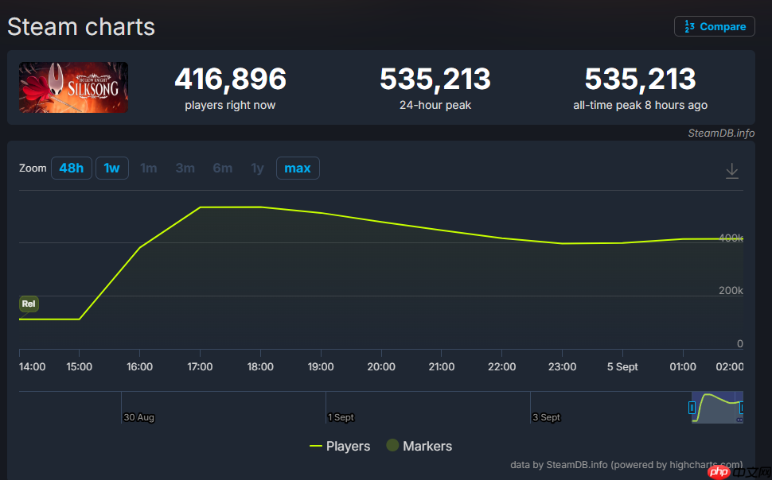
Task: Click the navigator scrollbar grip button
Action: click(739, 420)
